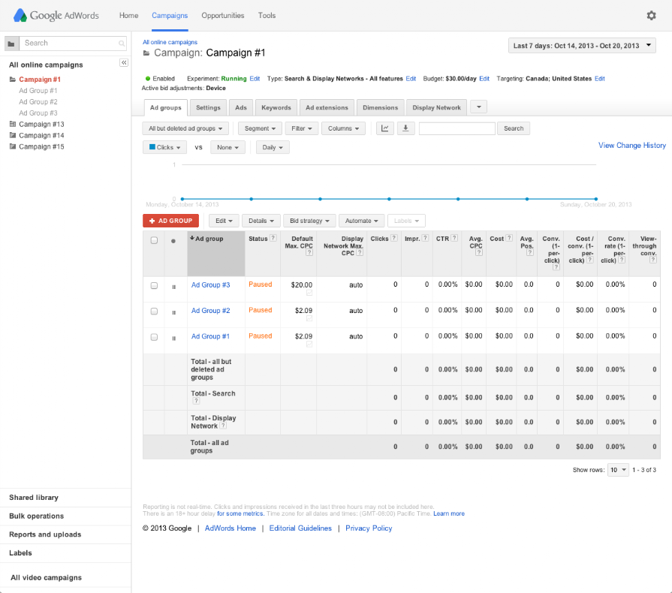Open the Automate dropdown
This screenshot has width=672, height=593.
point(362,221)
